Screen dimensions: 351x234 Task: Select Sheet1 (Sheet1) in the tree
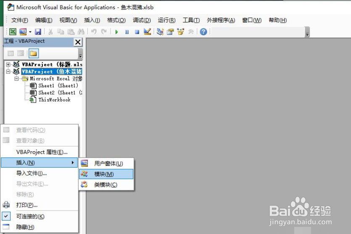pos(58,86)
